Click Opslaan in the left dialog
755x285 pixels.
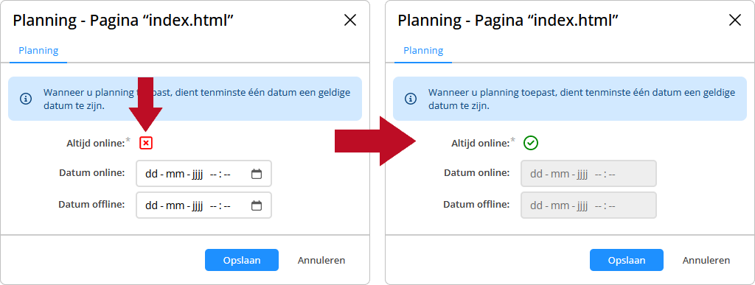click(x=242, y=260)
